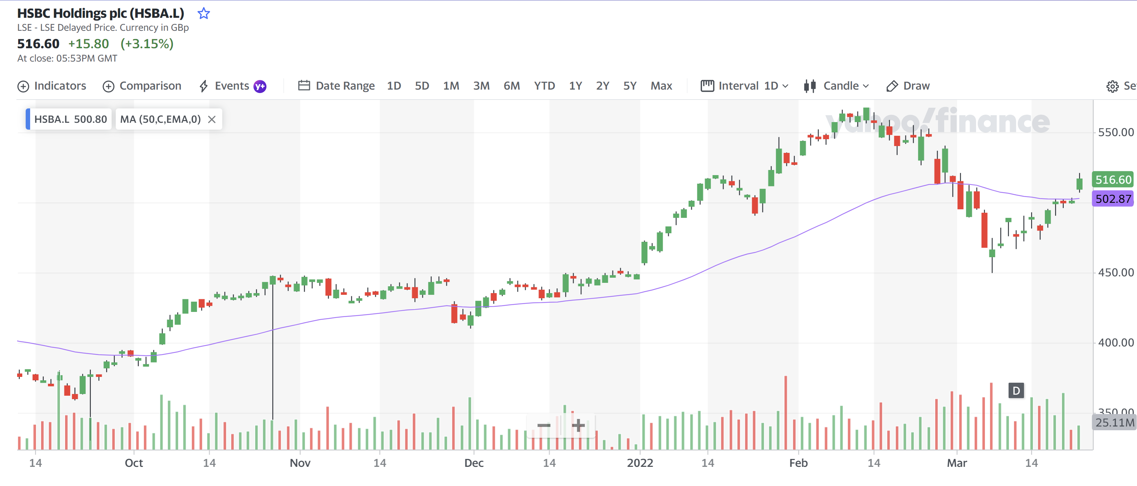Screen dimensions: 1137x486
Task: Zoom in with the plus button
Action: click(x=578, y=425)
